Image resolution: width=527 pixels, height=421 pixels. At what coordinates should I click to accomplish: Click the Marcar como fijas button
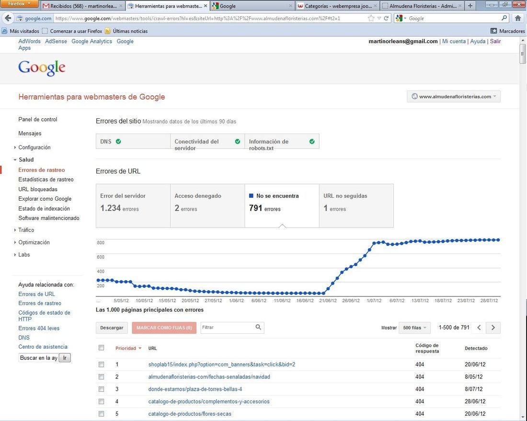click(164, 328)
